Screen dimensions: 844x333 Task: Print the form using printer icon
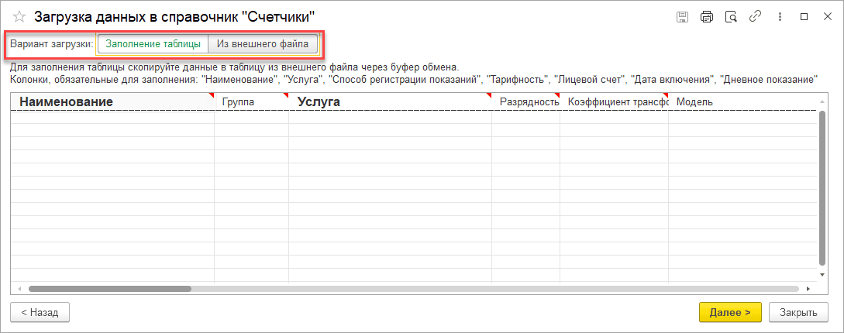[x=706, y=16]
